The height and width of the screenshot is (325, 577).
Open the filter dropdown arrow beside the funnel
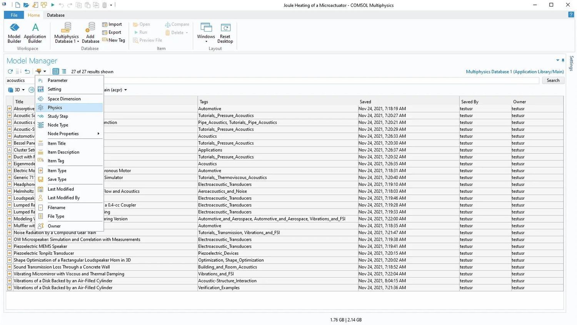45,71
